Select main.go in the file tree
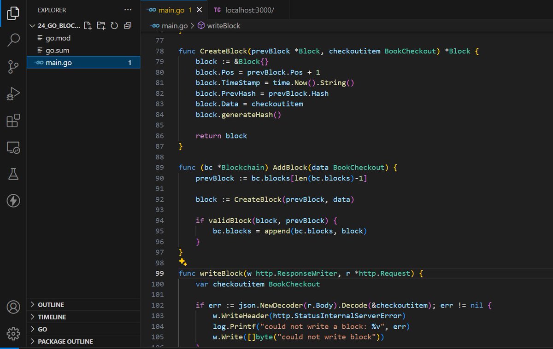553x349 pixels. (x=83, y=63)
